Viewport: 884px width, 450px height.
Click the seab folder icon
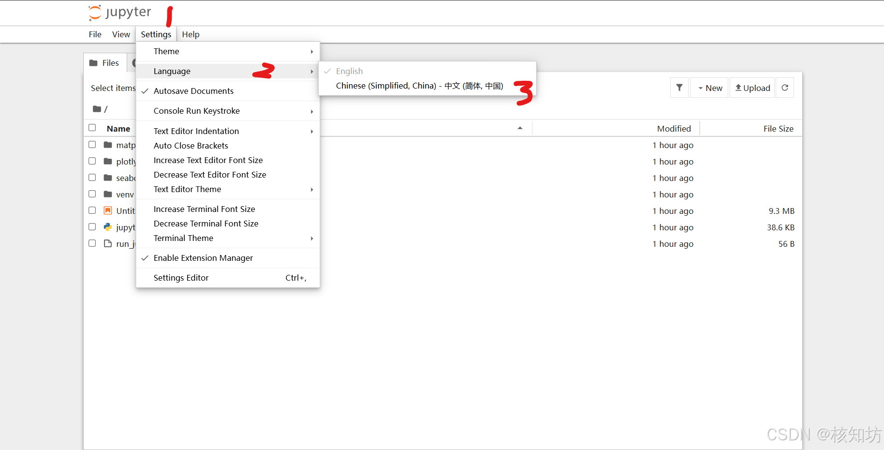108,178
